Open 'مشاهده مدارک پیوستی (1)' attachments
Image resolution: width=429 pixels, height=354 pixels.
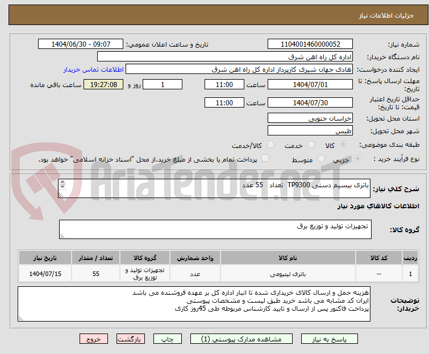(241, 339)
